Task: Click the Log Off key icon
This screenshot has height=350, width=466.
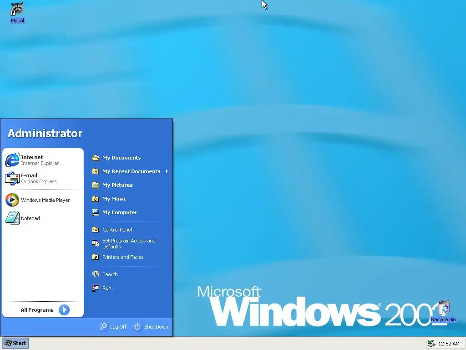Action: point(103,327)
